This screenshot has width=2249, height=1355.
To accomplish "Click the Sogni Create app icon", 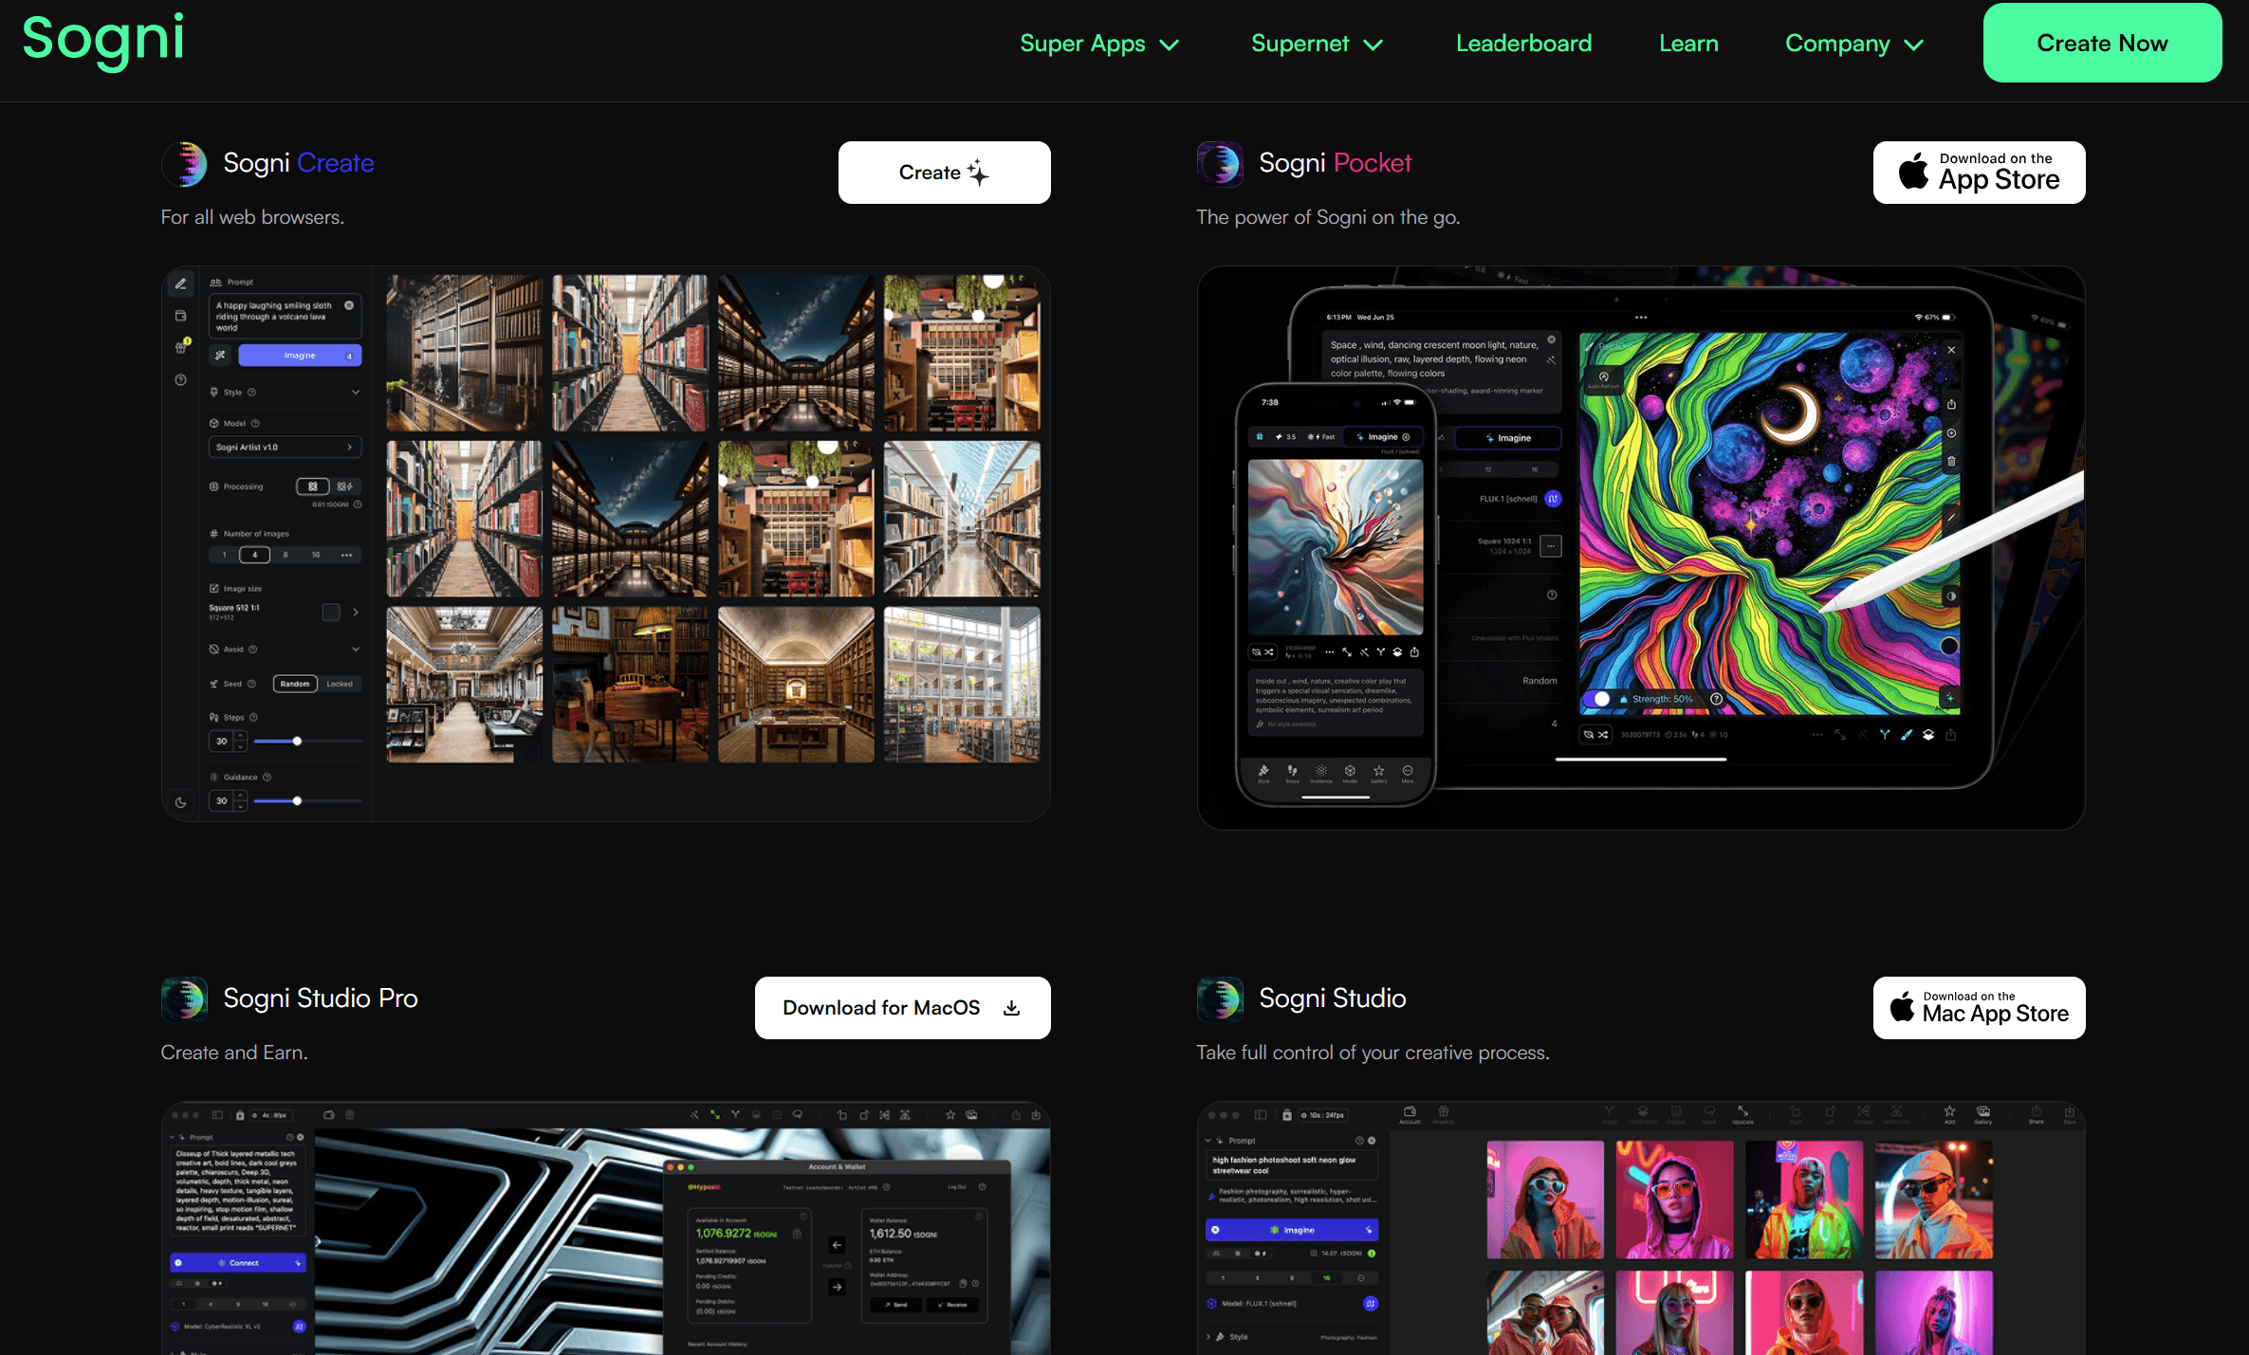I will click(185, 164).
